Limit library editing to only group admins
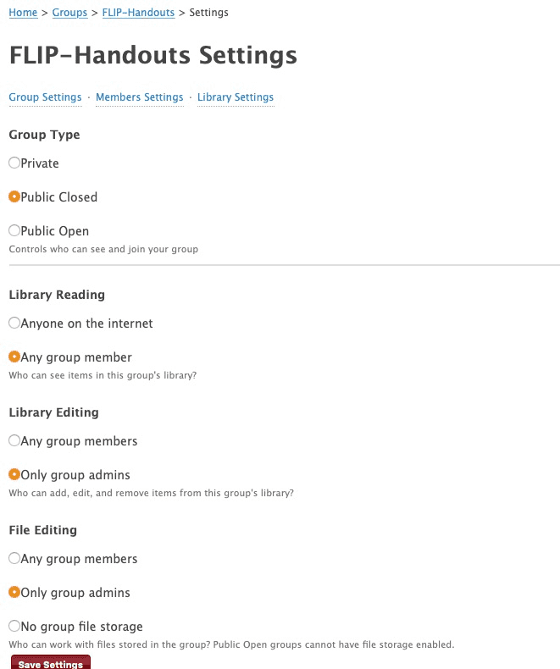The width and height of the screenshot is (560, 669). click(14, 474)
